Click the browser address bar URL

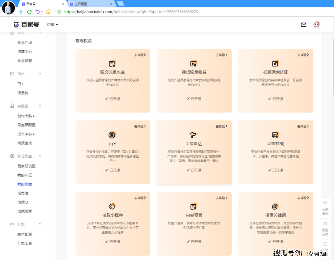click(131, 12)
